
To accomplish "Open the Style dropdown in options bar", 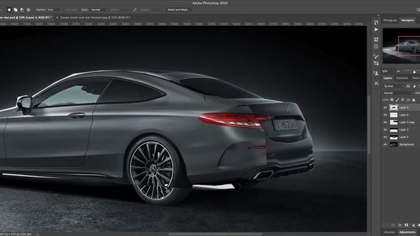I will click(99, 10).
